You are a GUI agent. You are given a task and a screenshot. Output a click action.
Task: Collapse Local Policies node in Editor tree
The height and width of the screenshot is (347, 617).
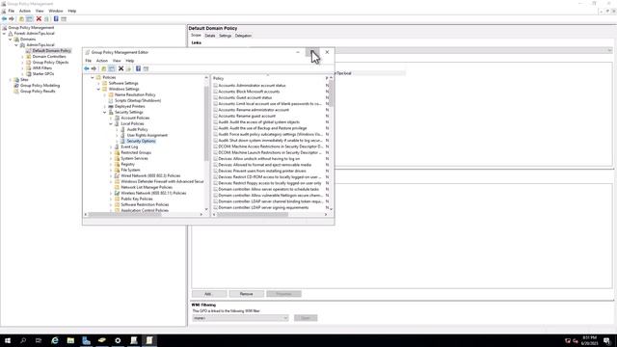click(x=111, y=124)
